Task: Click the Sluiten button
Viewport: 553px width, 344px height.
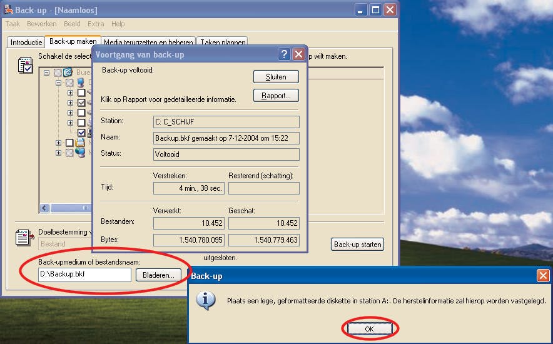Action: 276,77
